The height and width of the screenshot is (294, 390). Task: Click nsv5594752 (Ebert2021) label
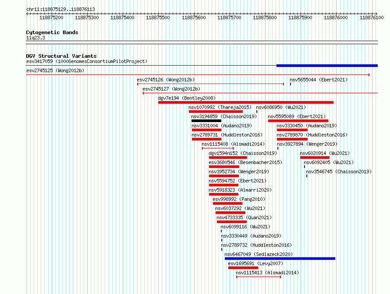(238, 181)
